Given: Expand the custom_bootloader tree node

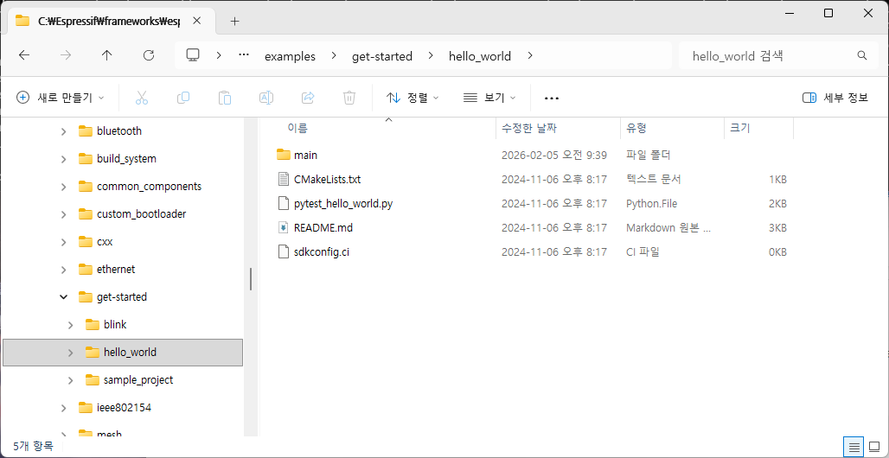Looking at the screenshot, I should tap(63, 214).
